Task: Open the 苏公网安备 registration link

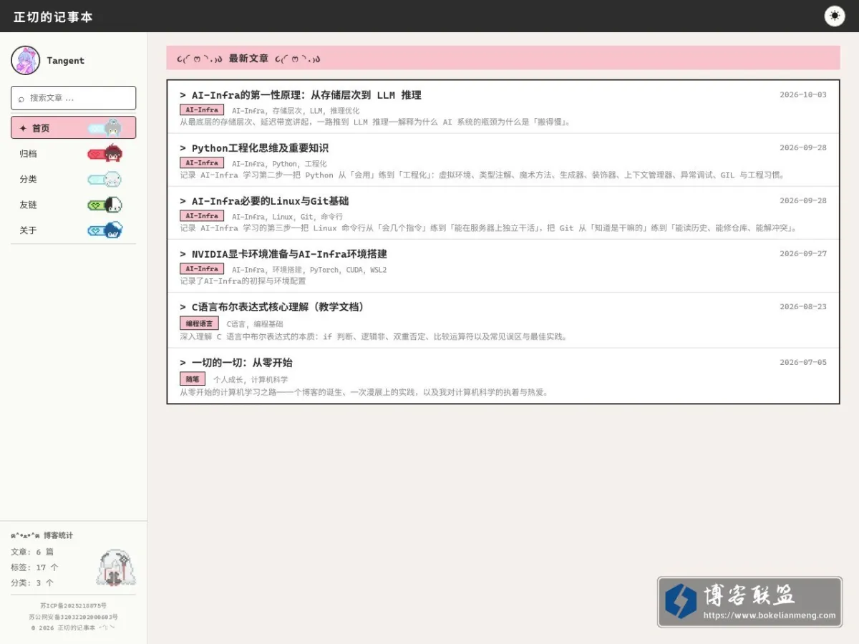Action: coord(73,617)
